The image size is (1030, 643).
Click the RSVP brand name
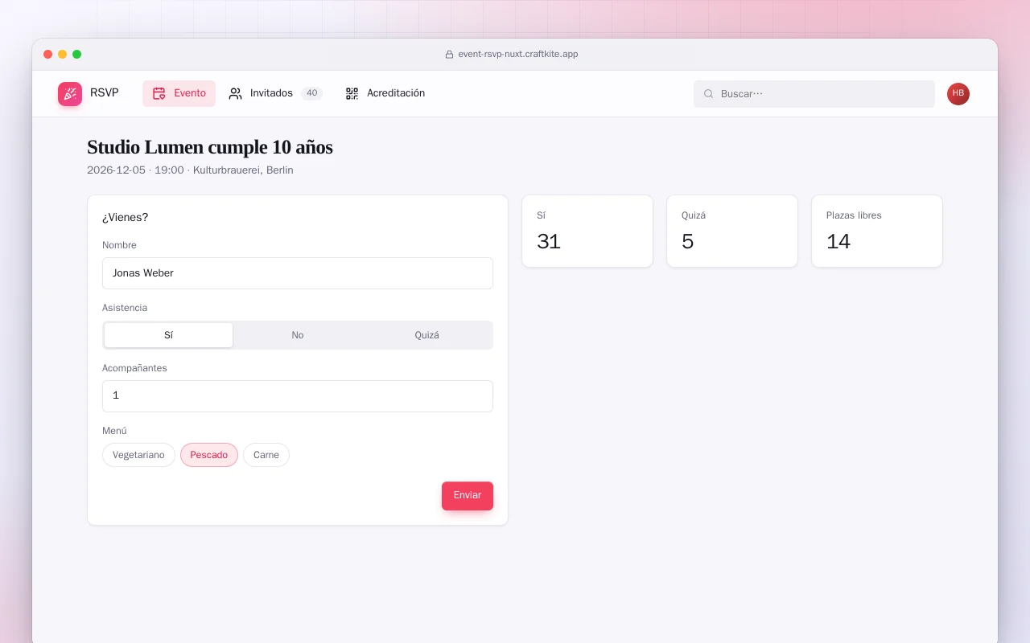click(105, 93)
